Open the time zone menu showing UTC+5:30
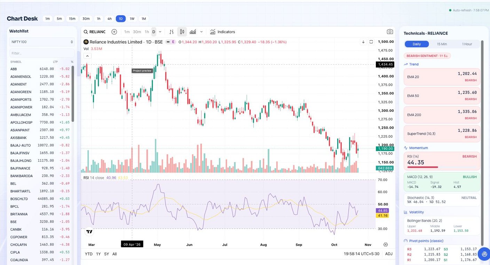Viewport: 490px width, 265px height. coord(361,254)
